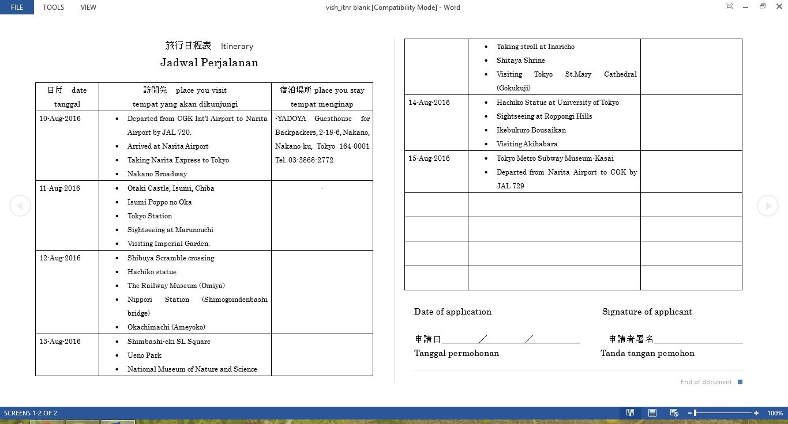Click 'Tanggal permohonan' label
788x424 pixels.
(x=456, y=353)
